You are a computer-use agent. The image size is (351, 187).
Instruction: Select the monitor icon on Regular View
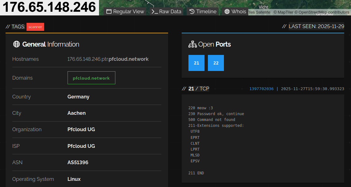[x=109, y=11]
